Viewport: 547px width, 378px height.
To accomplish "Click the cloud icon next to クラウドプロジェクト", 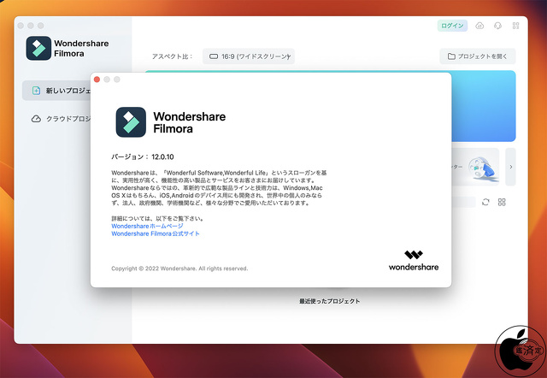I will (x=36, y=119).
